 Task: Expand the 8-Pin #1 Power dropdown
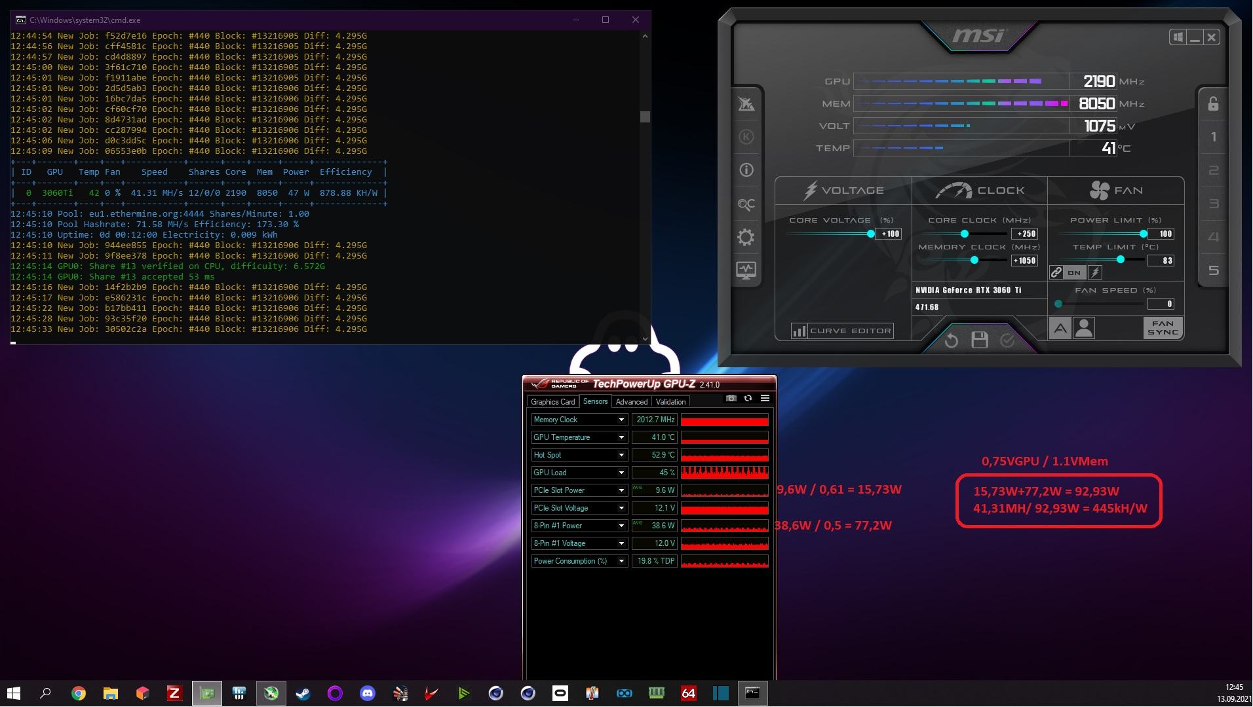click(x=621, y=526)
